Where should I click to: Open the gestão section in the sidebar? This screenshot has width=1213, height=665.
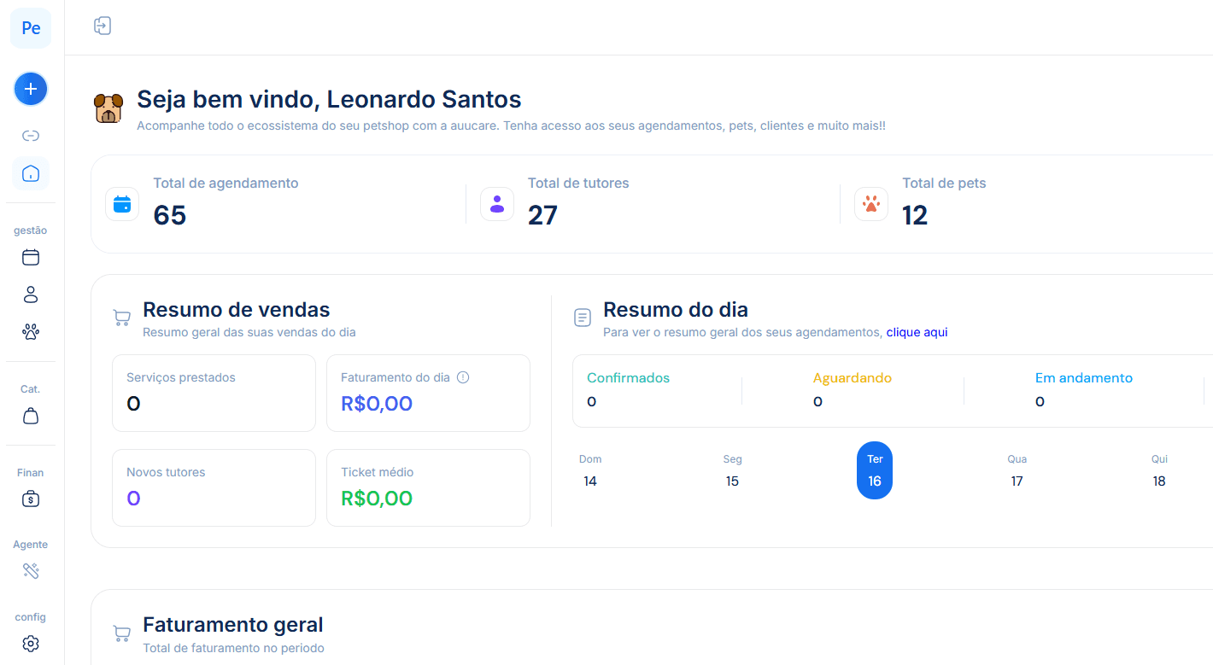click(30, 230)
